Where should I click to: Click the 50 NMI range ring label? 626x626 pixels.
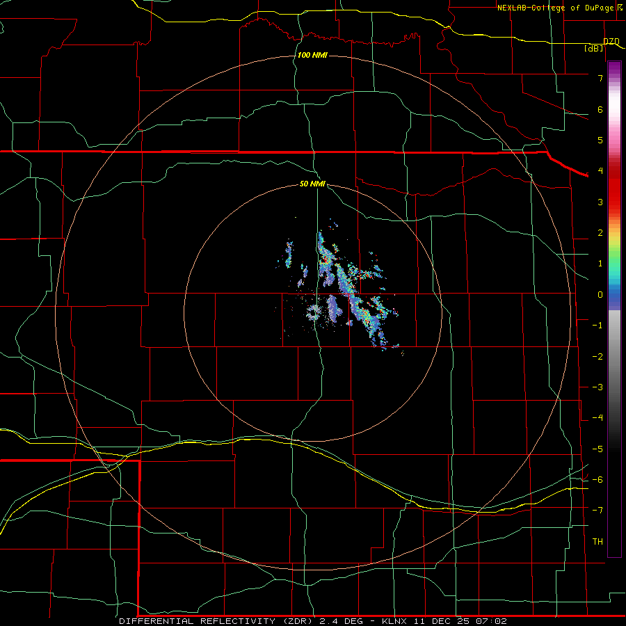coord(312,184)
